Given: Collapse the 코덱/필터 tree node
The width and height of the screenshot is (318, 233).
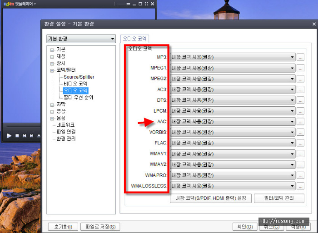Looking at the screenshot, I should [52, 70].
